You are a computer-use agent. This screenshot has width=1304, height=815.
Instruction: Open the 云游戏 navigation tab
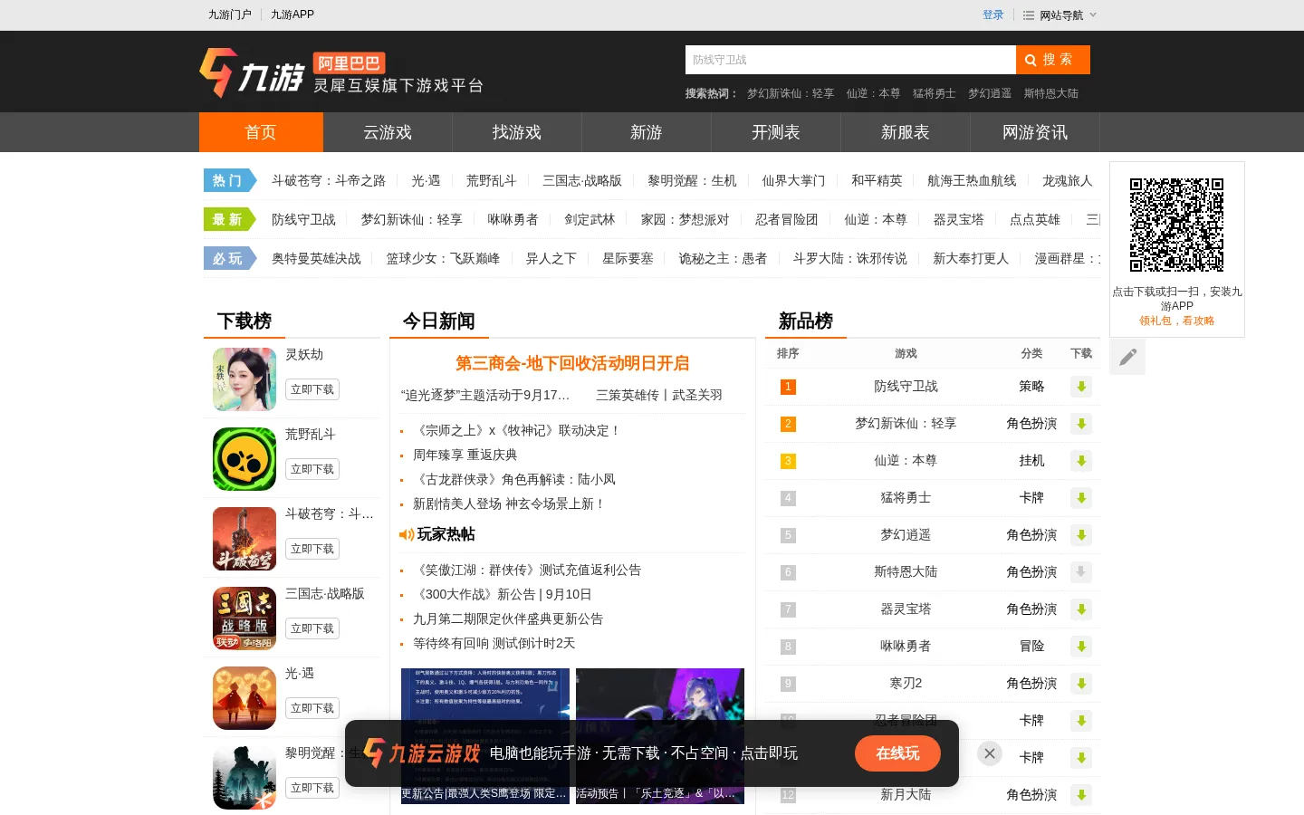pyautogui.click(x=388, y=132)
